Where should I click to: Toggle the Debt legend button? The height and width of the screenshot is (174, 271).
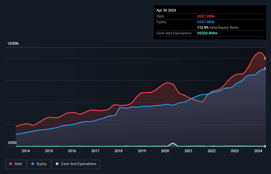coord(16,164)
